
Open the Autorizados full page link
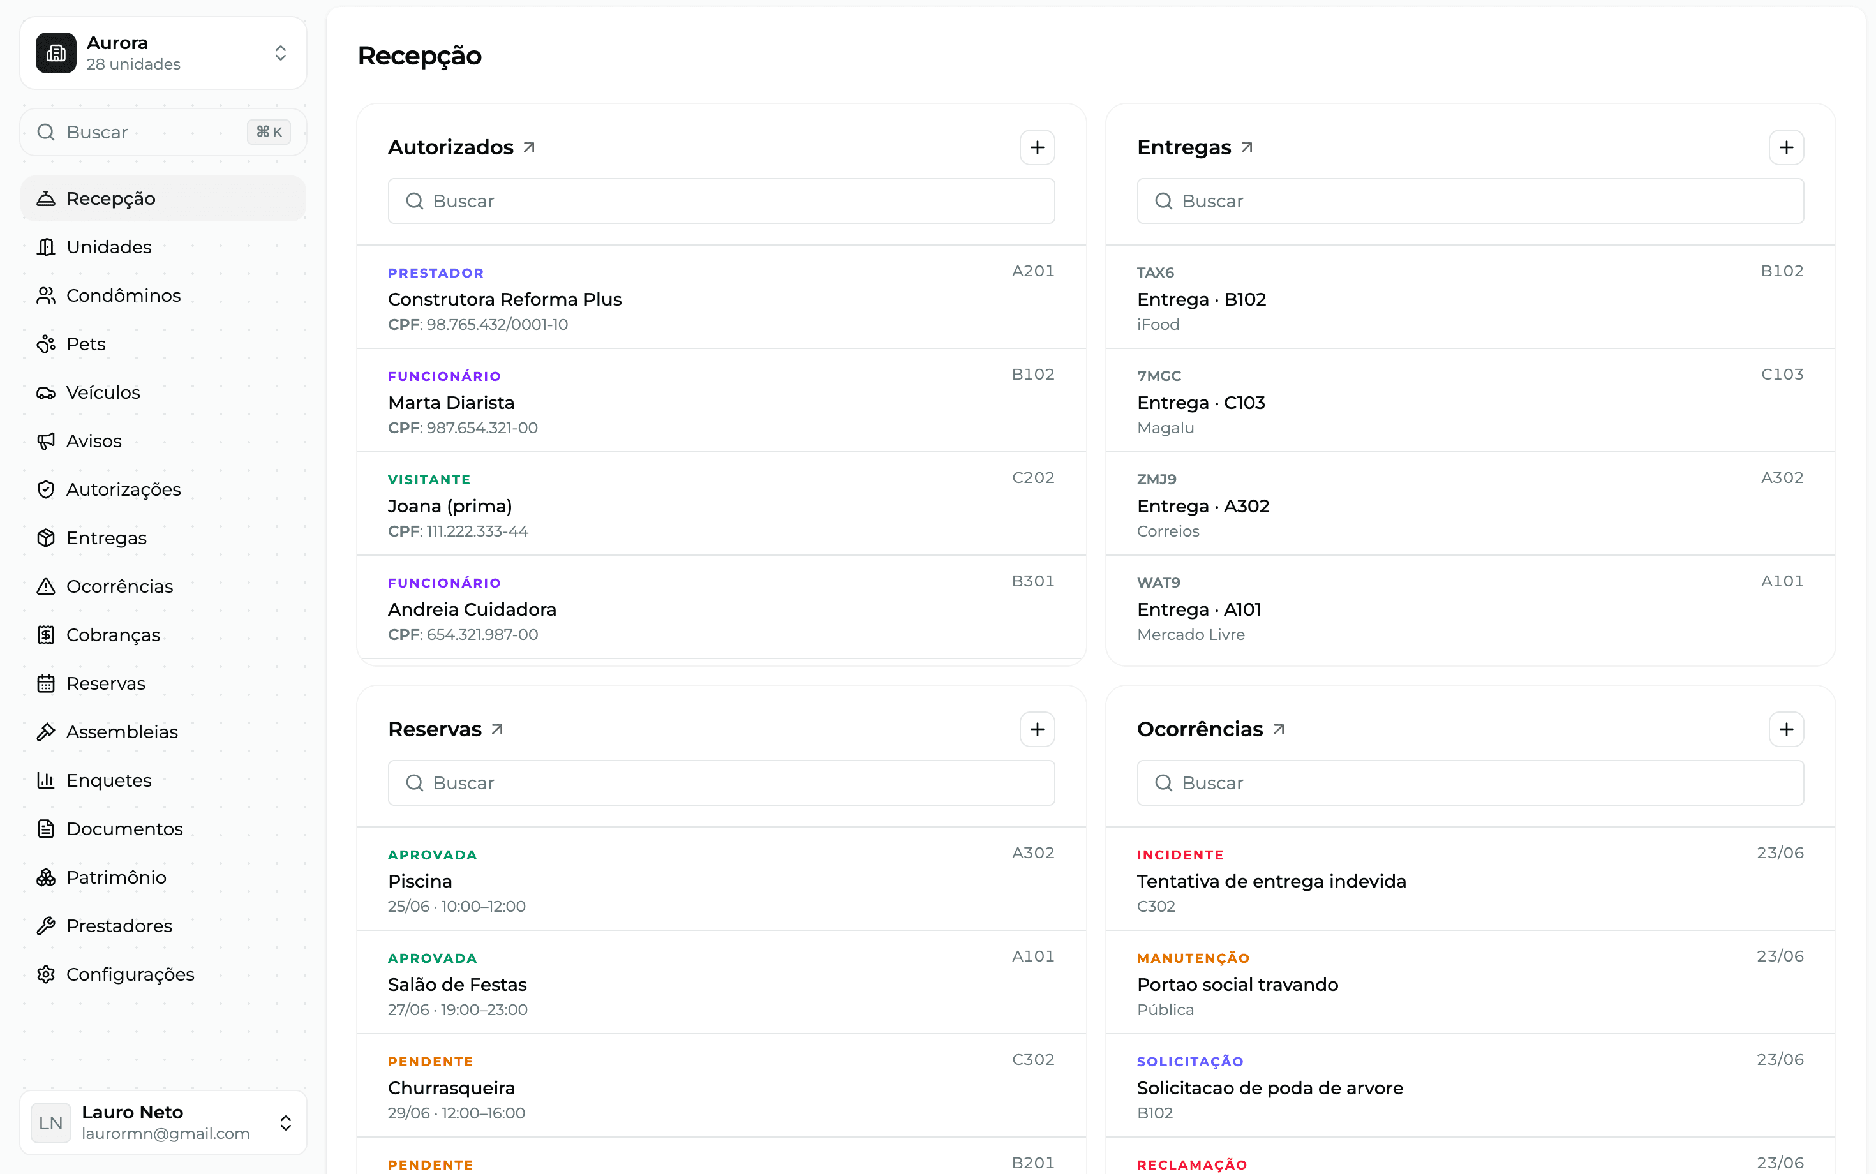coord(462,147)
